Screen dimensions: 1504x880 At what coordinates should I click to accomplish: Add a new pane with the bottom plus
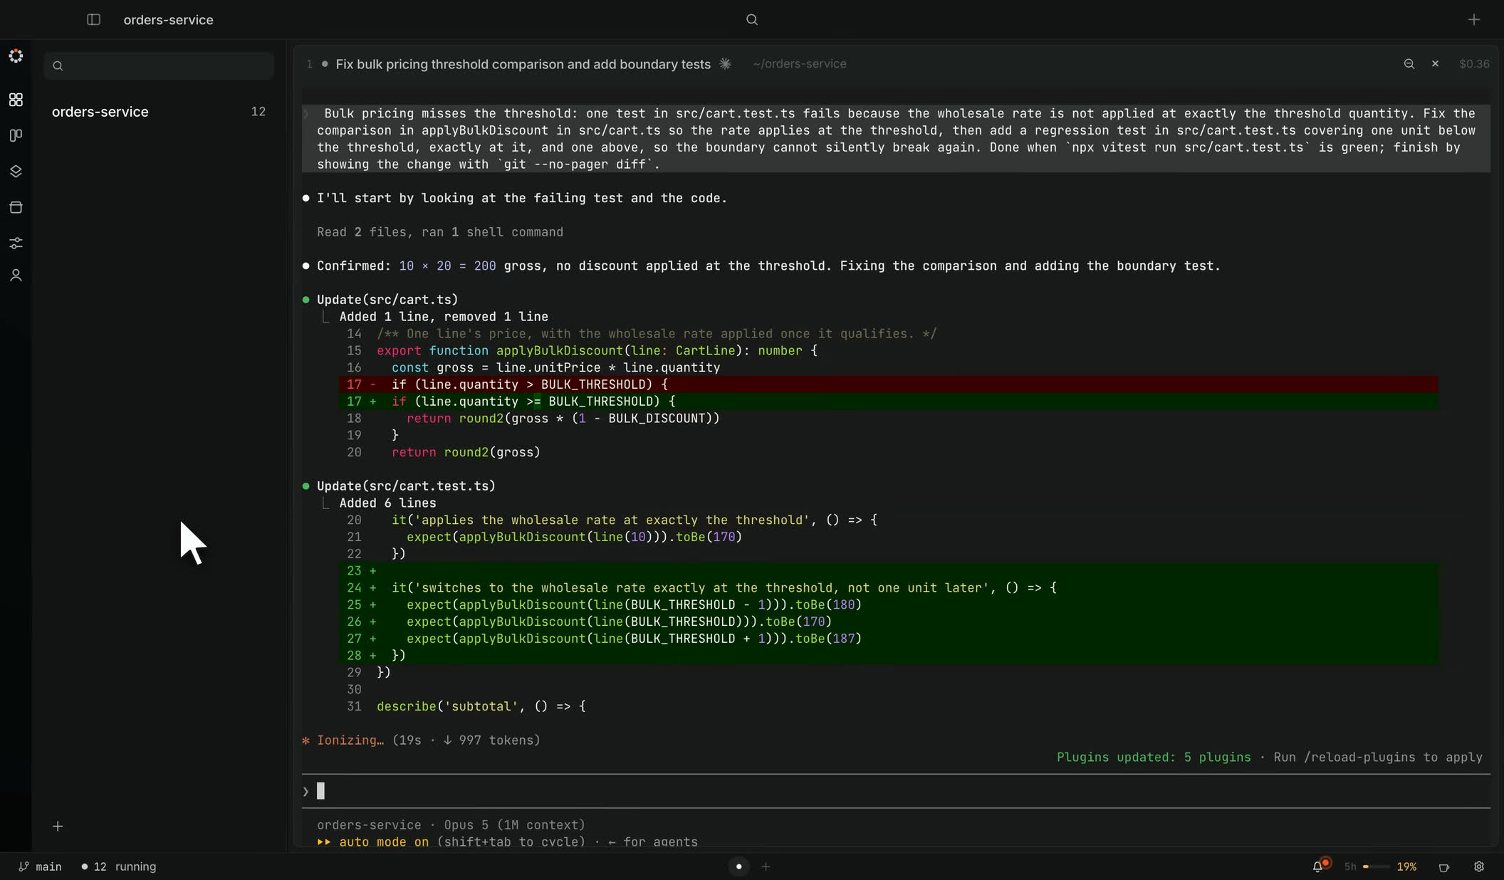tap(766, 866)
